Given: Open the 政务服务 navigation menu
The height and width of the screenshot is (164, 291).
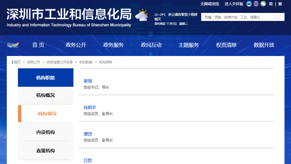Looking at the screenshot, I should coord(113,45).
